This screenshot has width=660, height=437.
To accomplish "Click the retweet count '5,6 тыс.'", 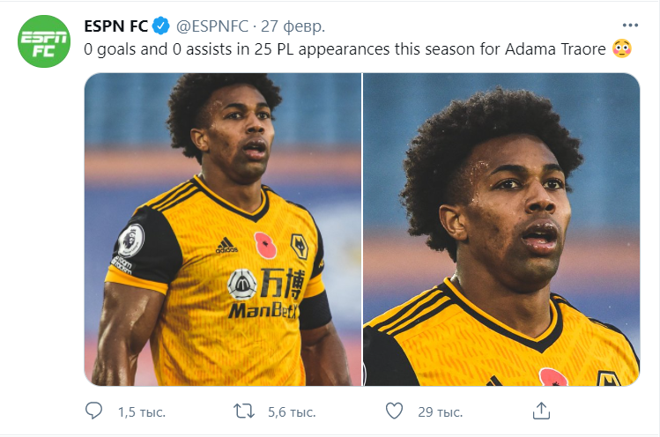I will click(x=292, y=411).
